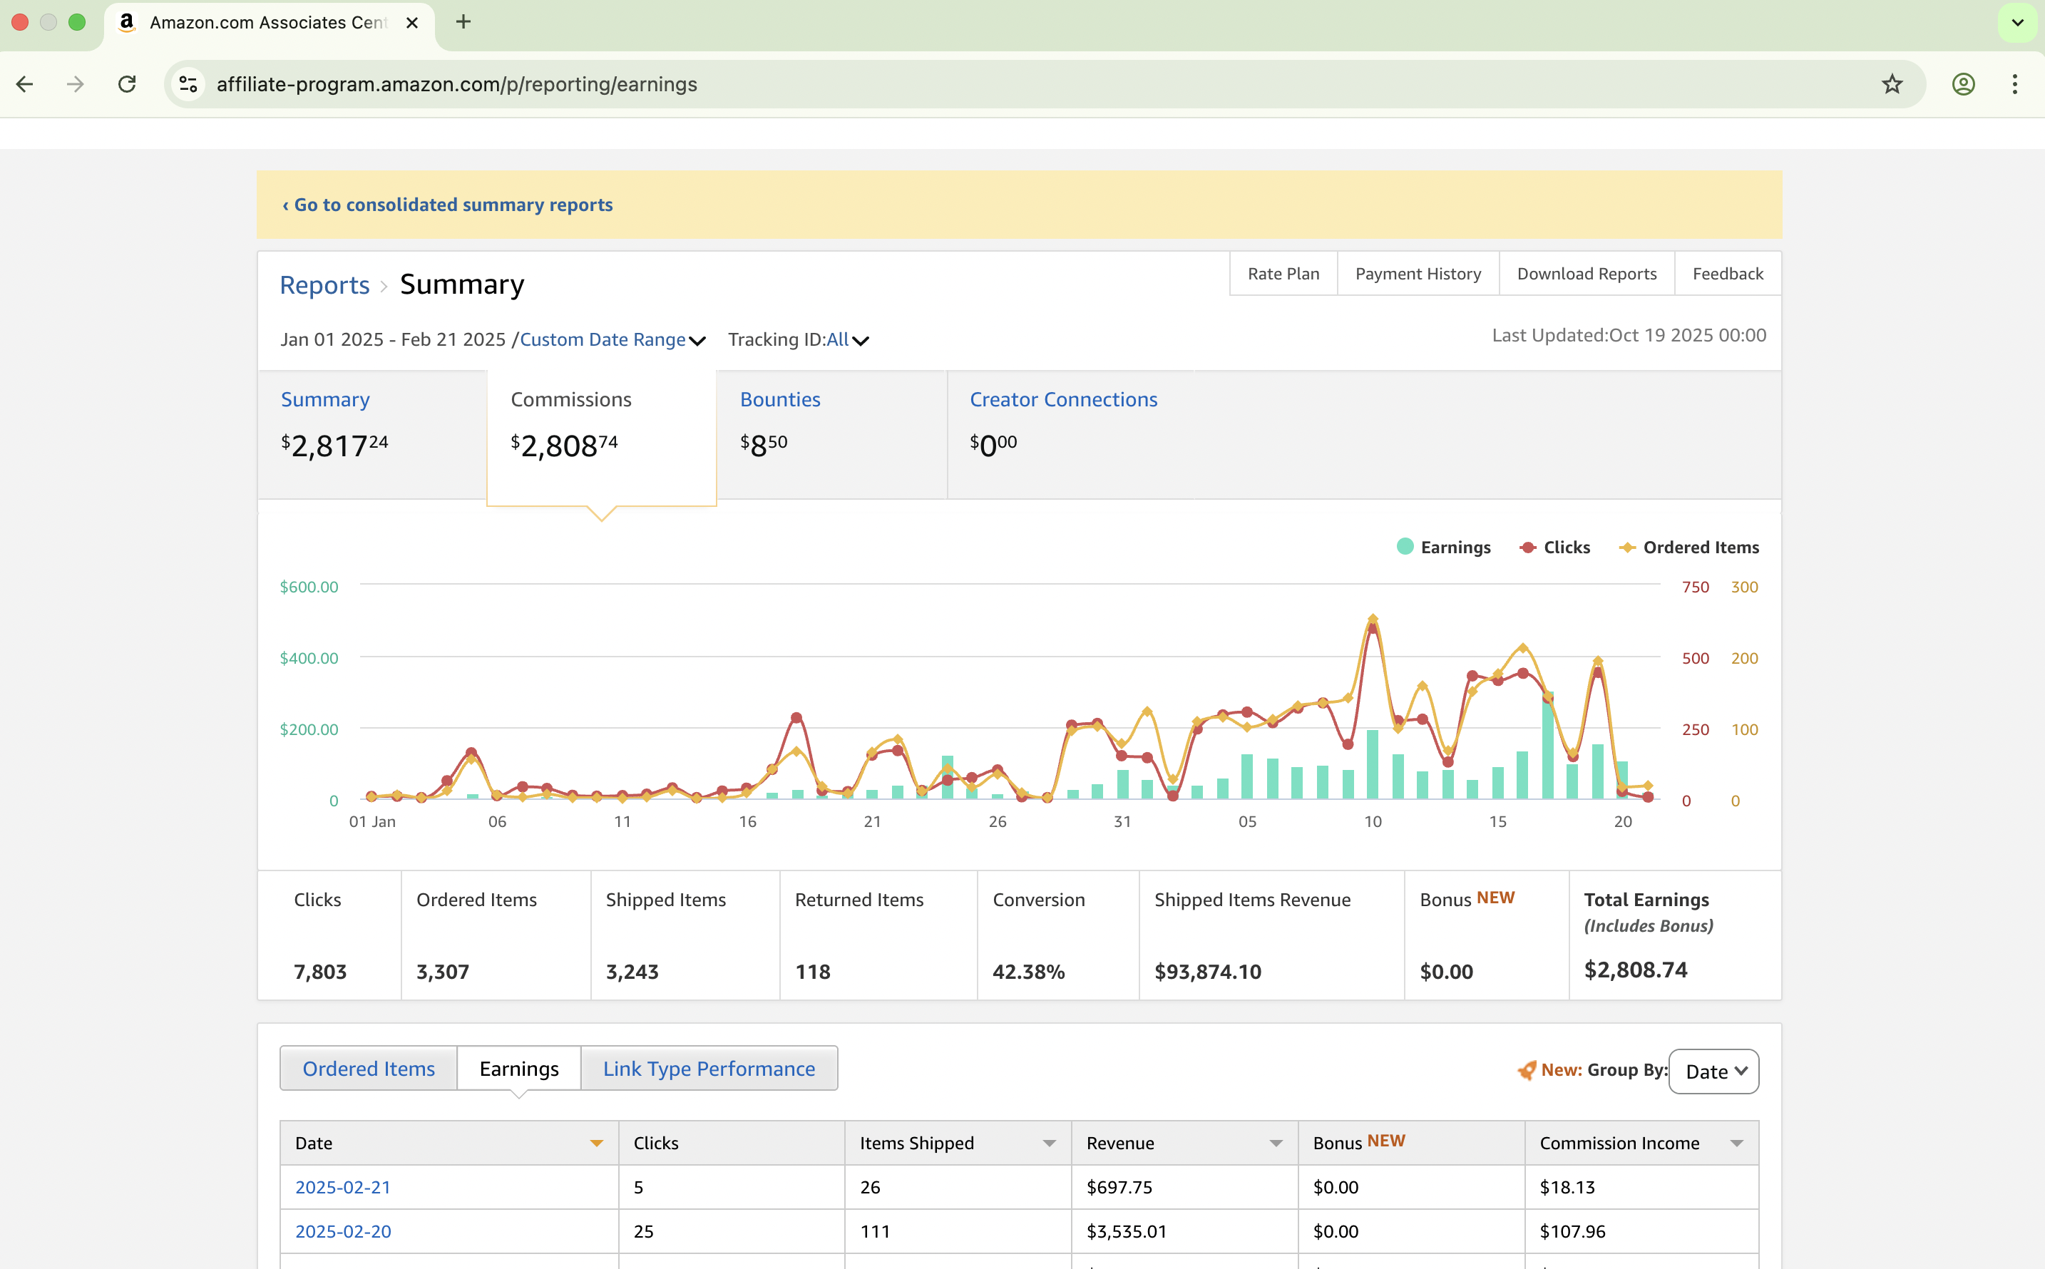The width and height of the screenshot is (2045, 1269).
Task: Switch to the Link Type Performance tab
Action: 709,1069
